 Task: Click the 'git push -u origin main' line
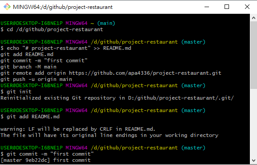[x=36, y=79]
